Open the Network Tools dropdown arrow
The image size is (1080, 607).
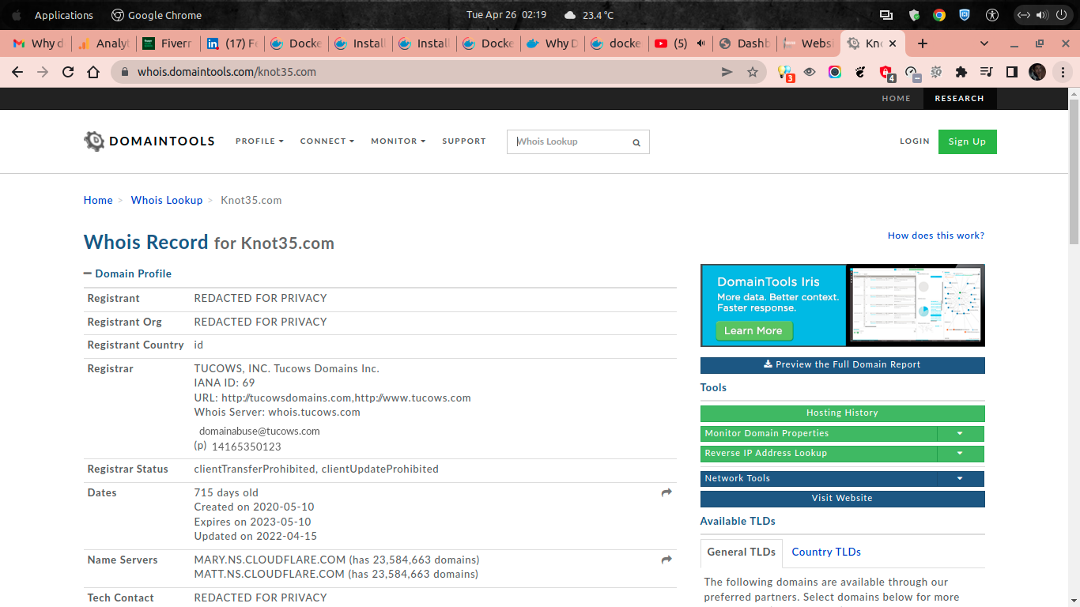(x=960, y=478)
